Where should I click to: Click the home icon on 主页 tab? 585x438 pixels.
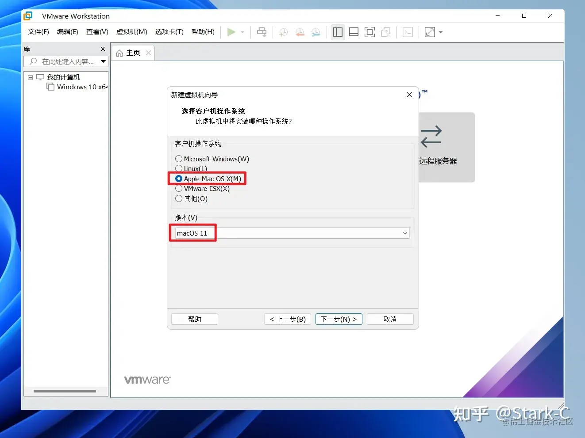point(119,53)
